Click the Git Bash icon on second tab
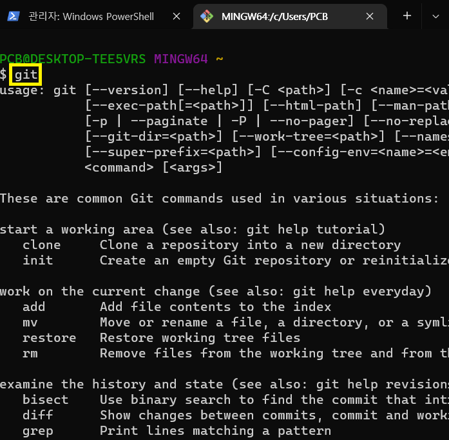 [207, 16]
